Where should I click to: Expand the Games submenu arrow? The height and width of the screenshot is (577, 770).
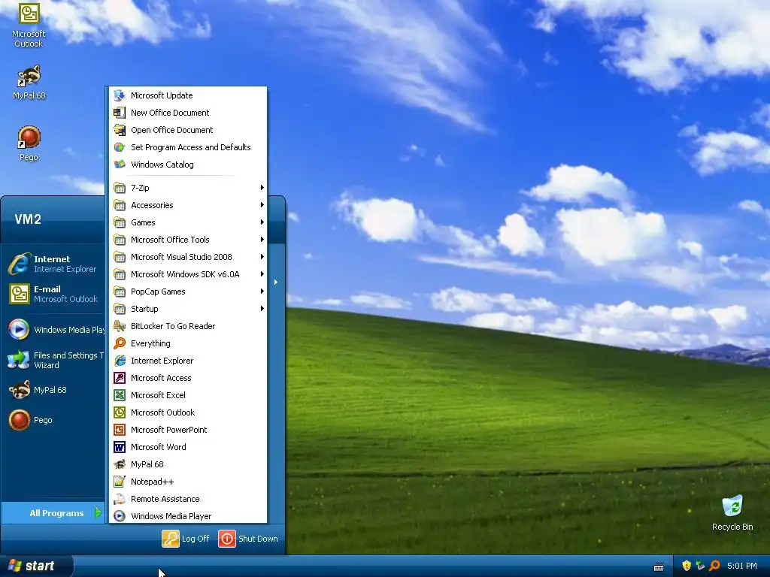262,222
